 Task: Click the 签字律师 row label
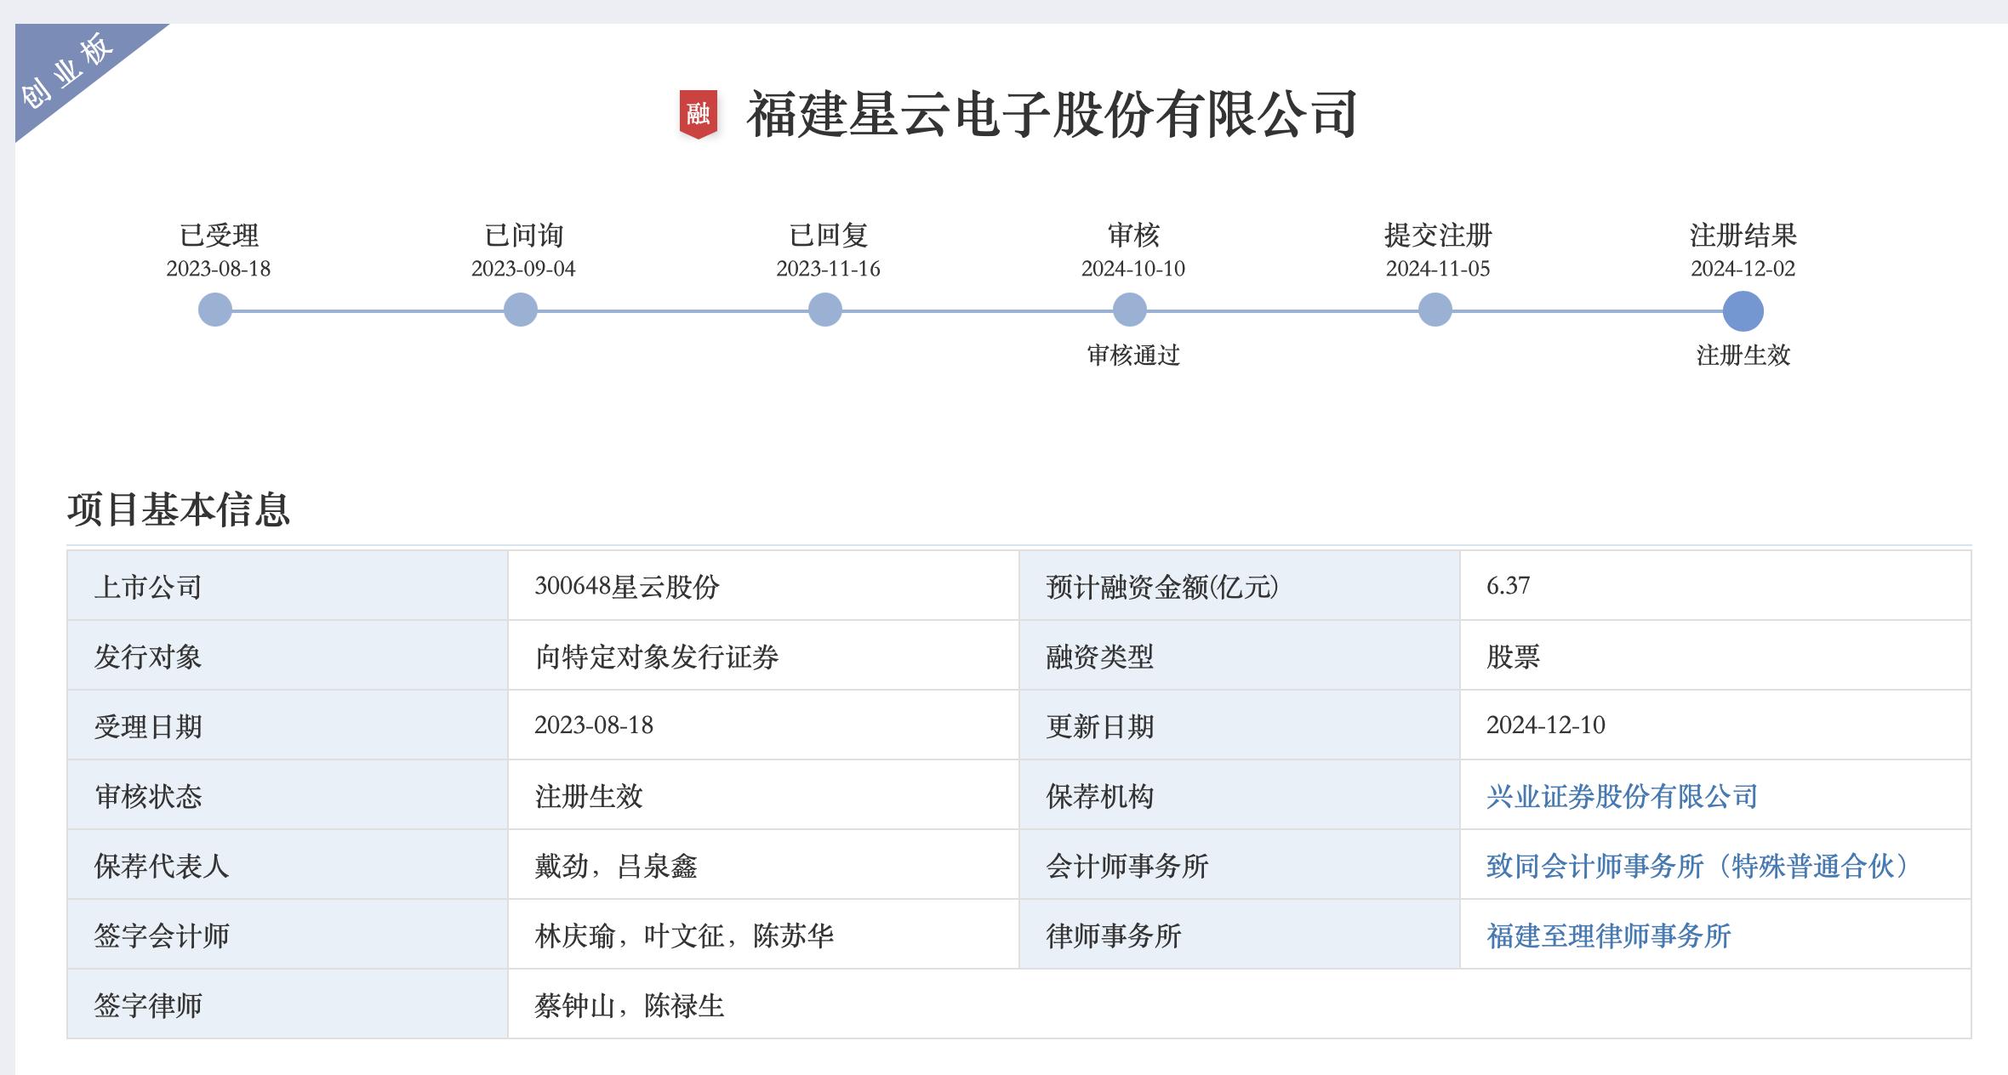(148, 1006)
